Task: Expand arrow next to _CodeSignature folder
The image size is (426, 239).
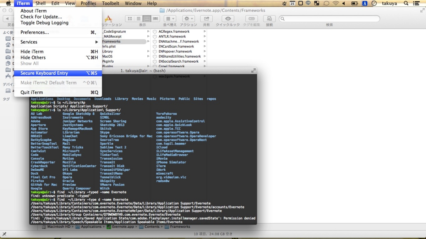Action: point(148,32)
